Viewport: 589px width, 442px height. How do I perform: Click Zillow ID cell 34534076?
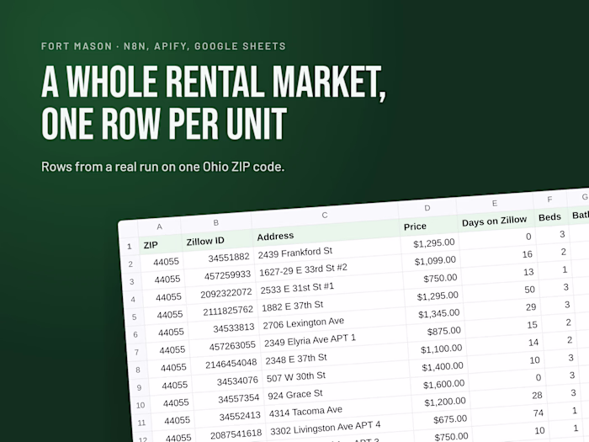227,382
